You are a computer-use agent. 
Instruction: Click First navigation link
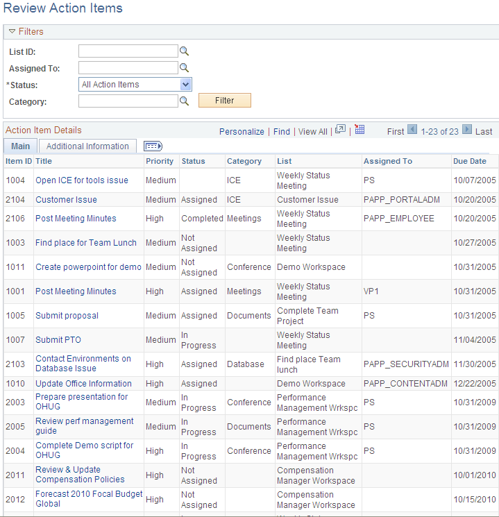click(396, 132)
